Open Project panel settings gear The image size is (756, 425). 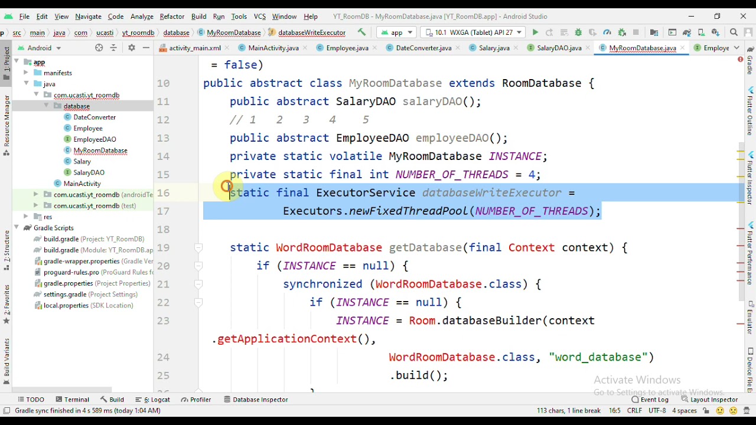131,48
